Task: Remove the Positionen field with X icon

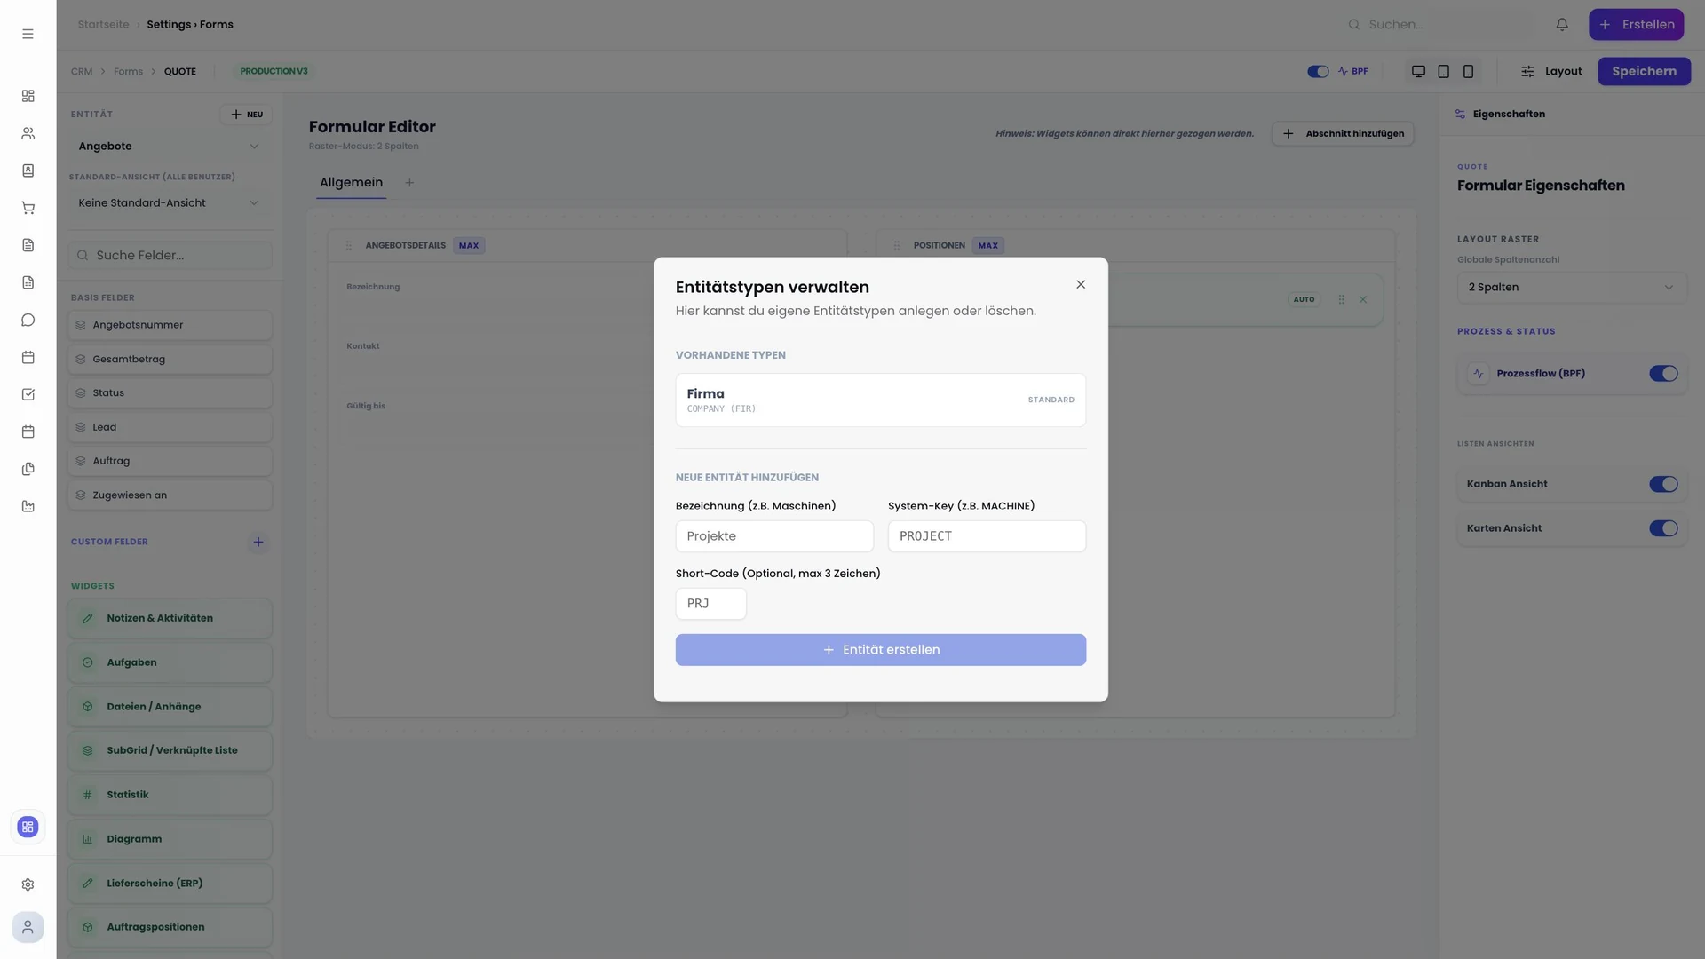Action: coord(1363,300)
